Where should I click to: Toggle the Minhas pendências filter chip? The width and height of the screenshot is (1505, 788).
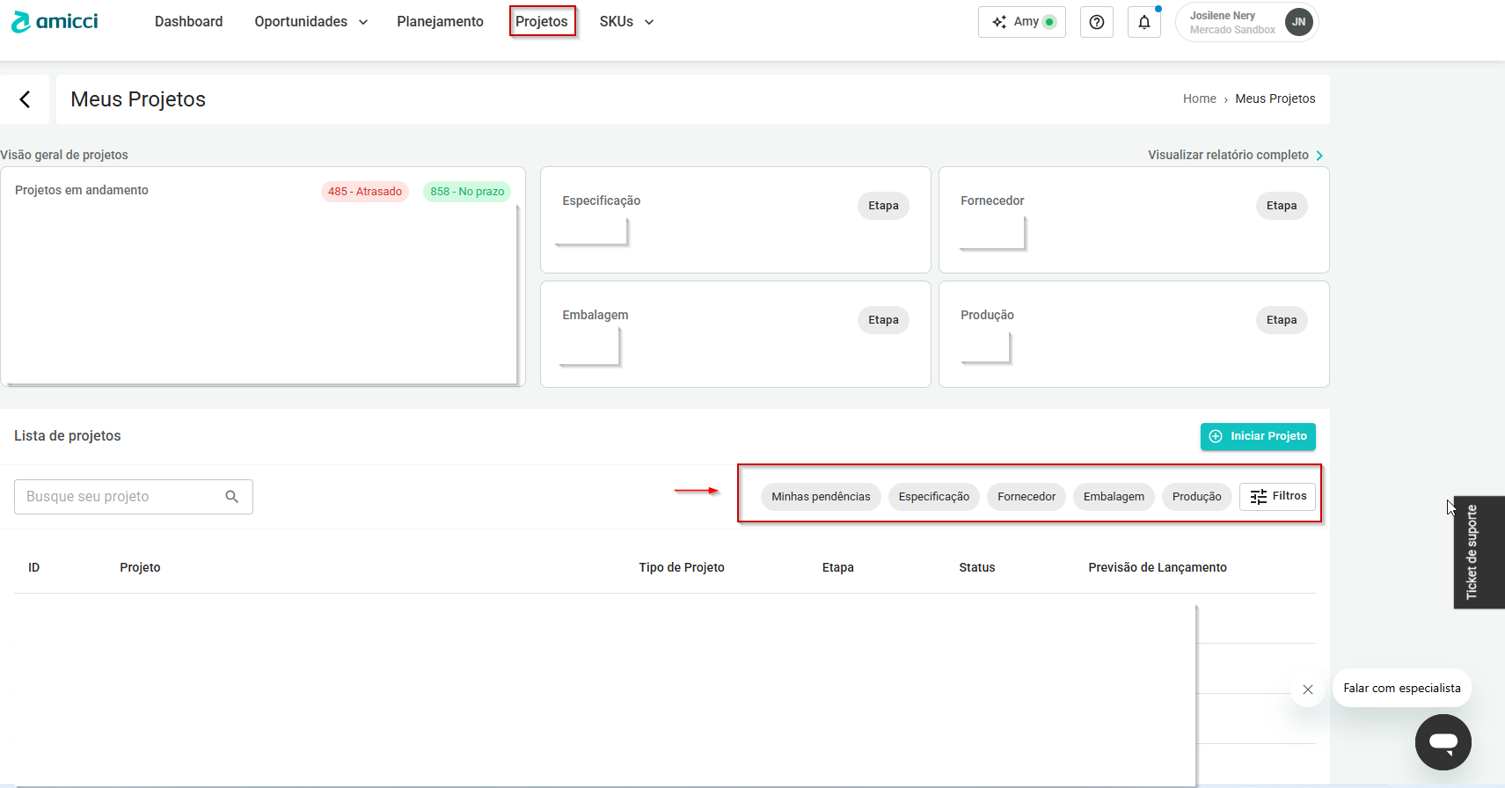click(821, 497)
